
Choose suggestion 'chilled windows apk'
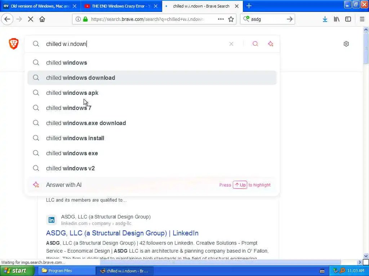[152, 93]
